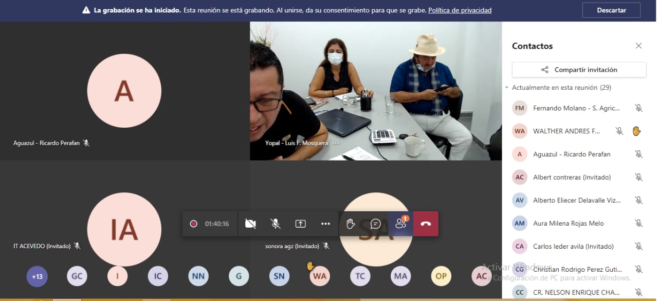Click G participant avatar in bottom strip

pyautogui.click(x=239, y=276)
